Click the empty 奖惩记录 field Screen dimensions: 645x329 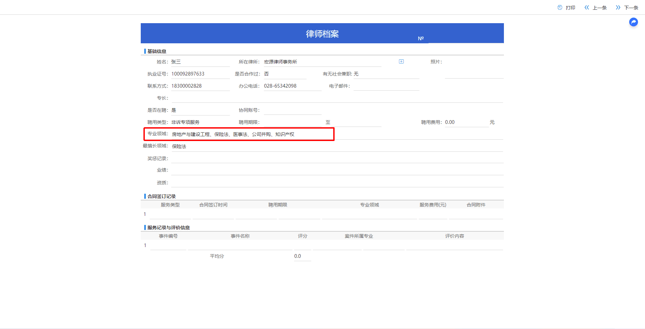point(337,158)
